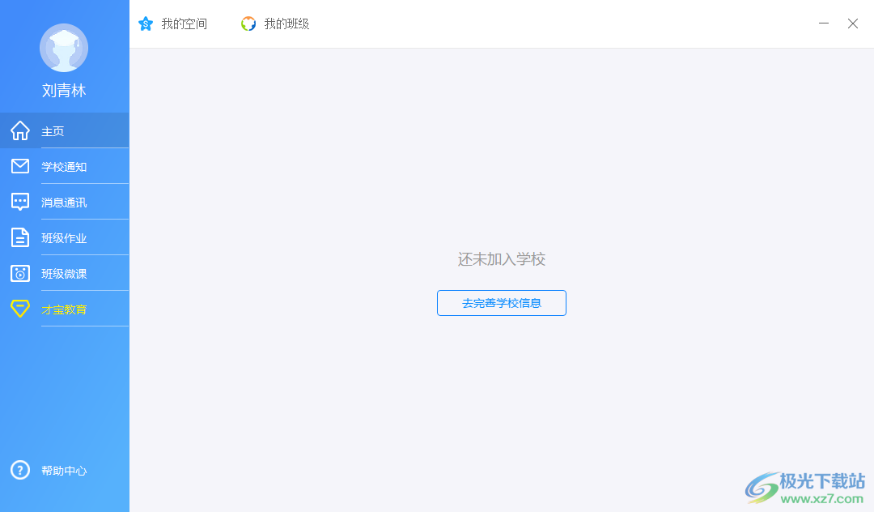Viewport: 874px width, 512px height.
Task: Click the username 刘青林
Action: [x=64, y=91]
